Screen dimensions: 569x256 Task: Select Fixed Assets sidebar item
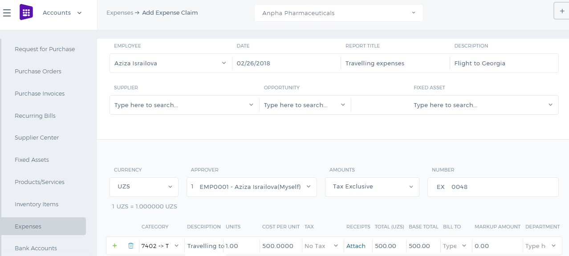(32, 160)
